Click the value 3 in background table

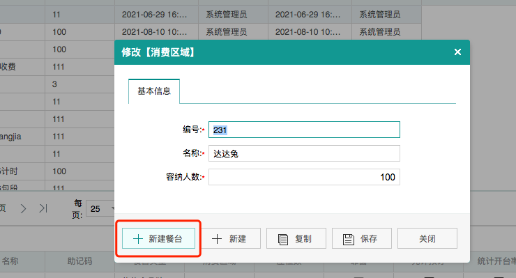coord(54,84)
